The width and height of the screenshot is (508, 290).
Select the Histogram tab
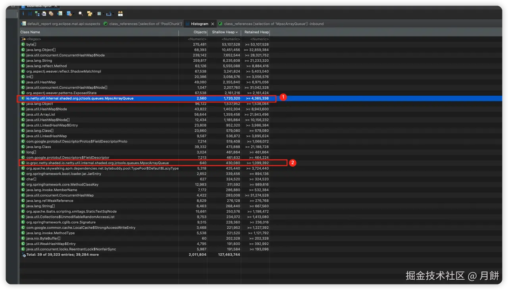point(199,24)
